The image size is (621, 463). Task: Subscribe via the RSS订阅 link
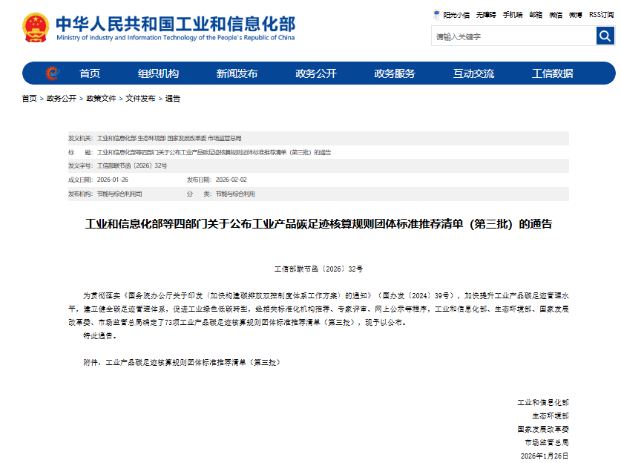[601, 14]
